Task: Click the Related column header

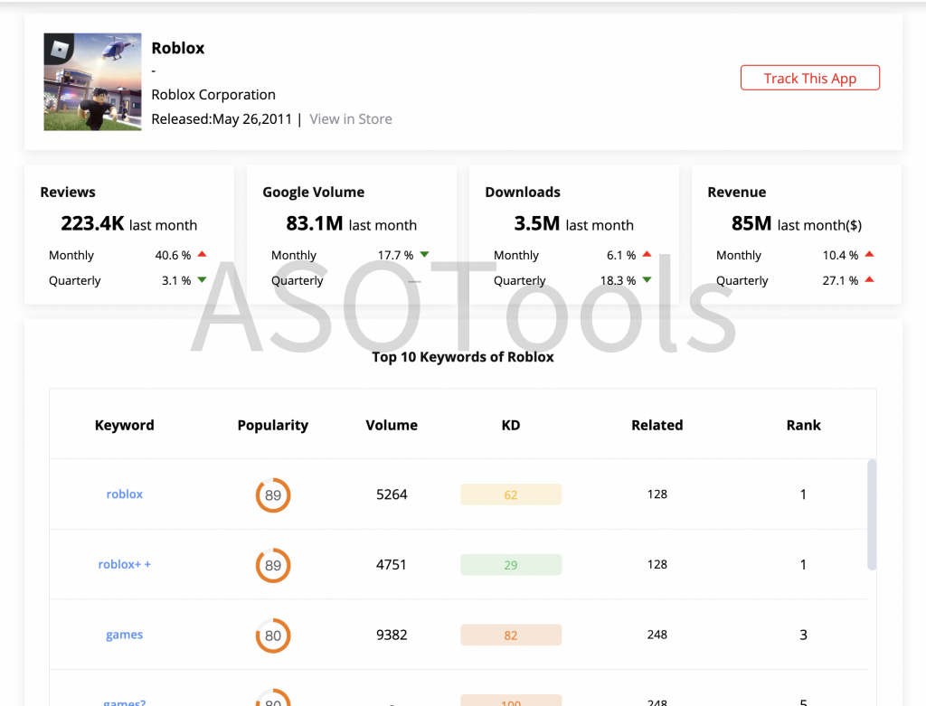Action: pos(657,425)
